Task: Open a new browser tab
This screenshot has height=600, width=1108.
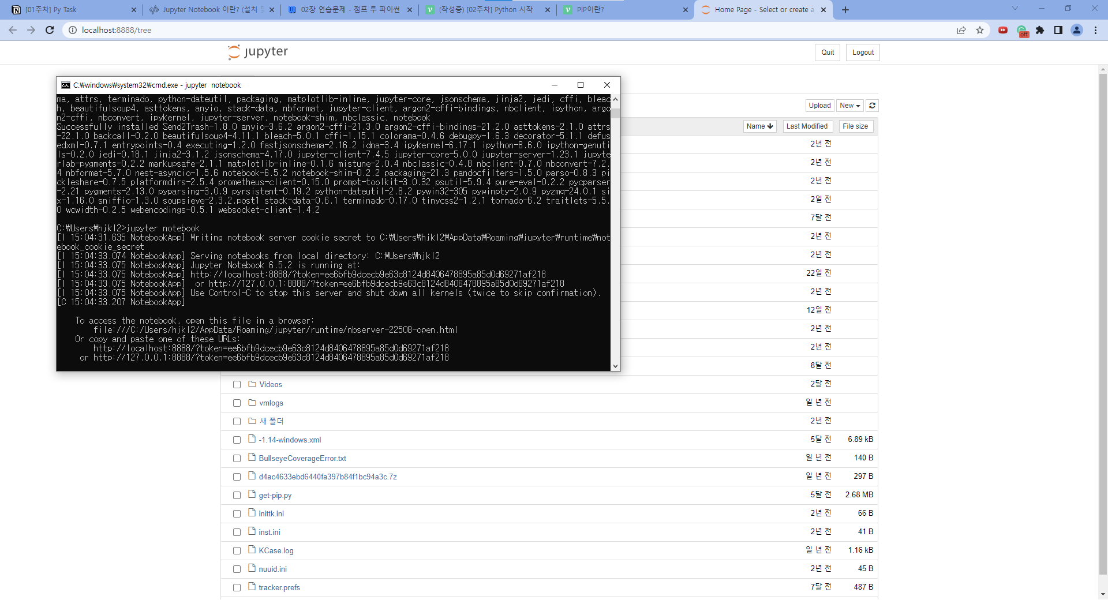Action: pos(845,10)
